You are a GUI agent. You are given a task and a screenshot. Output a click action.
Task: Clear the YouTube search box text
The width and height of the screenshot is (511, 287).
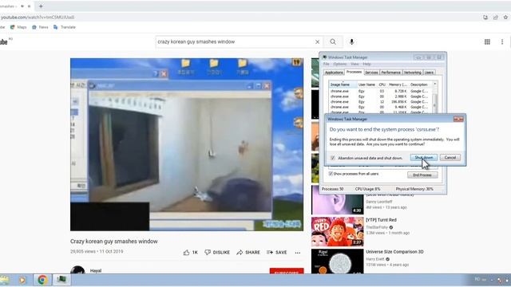click(x=317, y=41)
